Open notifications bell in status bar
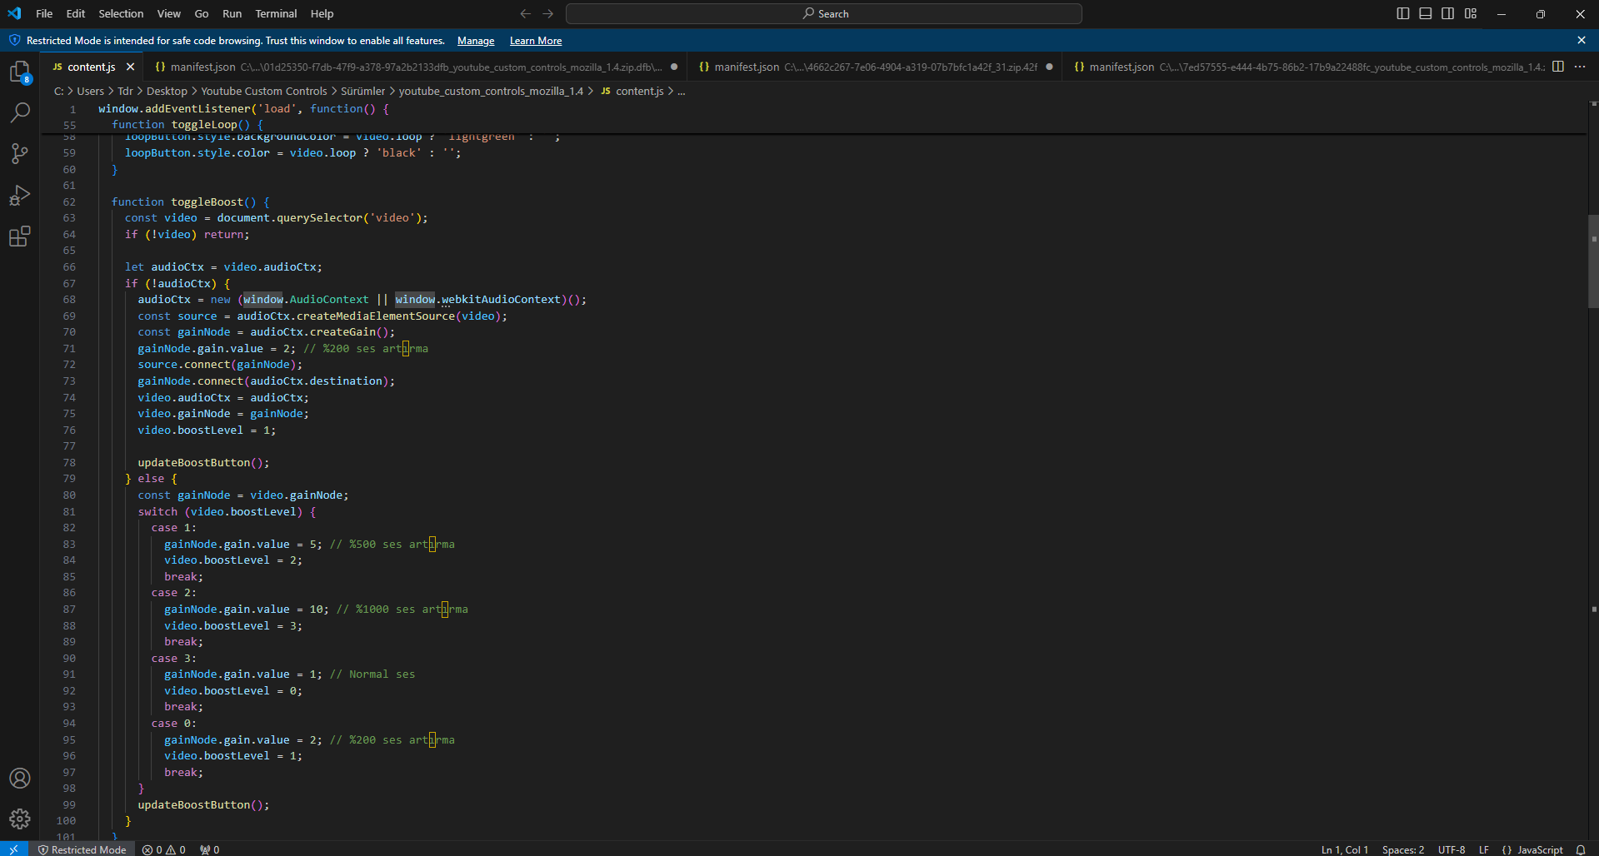The height and width of the screenshot is (856, 1599). pyautogui.click(x=1581, y=849)
